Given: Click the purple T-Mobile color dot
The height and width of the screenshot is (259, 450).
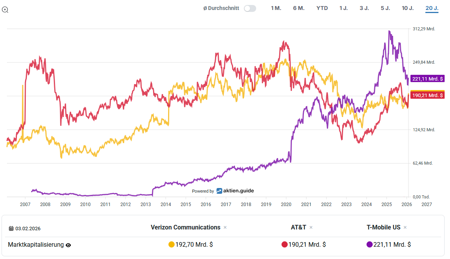Looking at the screenshot, I should click(x=370, y=244).
